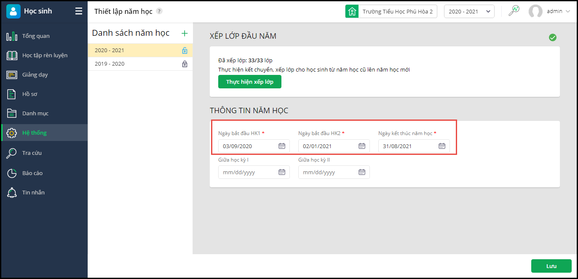The image size is (578, 279).
Task: Click the Lưu save button
Action: point(551,266)
